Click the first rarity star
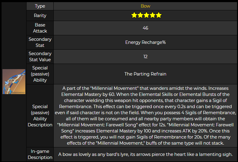The width and height of the screenshot is (238, 162). click(134, 15)
